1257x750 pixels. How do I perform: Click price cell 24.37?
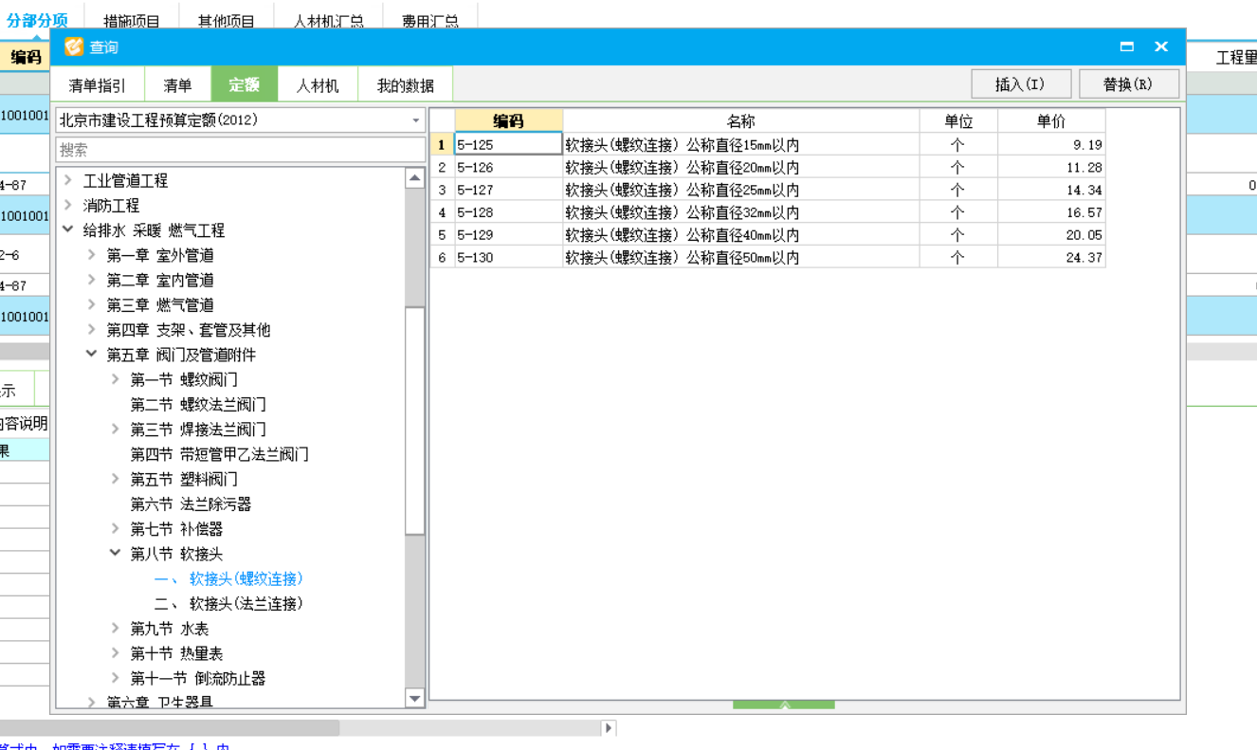(x=1051, y=257)
